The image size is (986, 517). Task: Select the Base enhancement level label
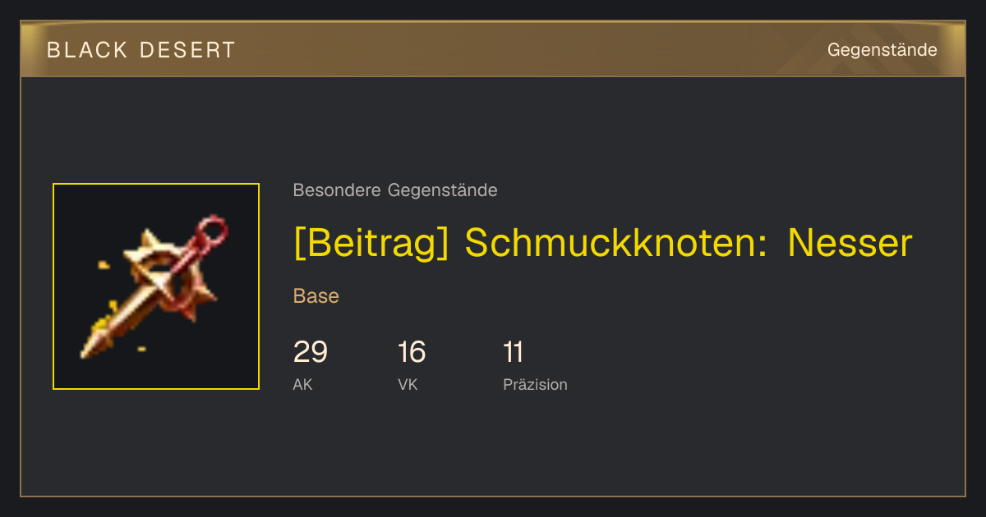pyautogui.click(x=316, y=296)
